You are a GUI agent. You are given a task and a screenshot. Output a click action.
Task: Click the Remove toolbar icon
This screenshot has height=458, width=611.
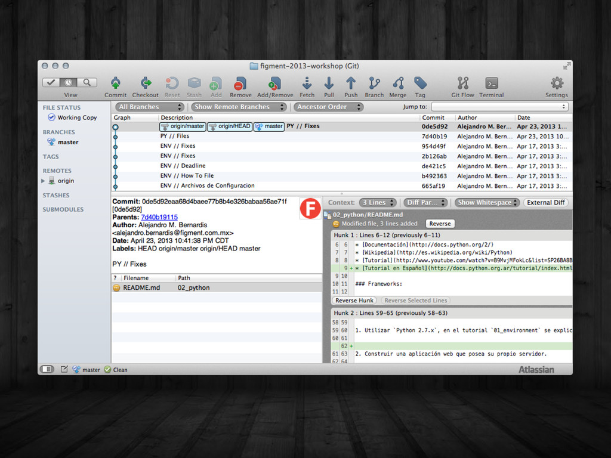click(240, 83)
